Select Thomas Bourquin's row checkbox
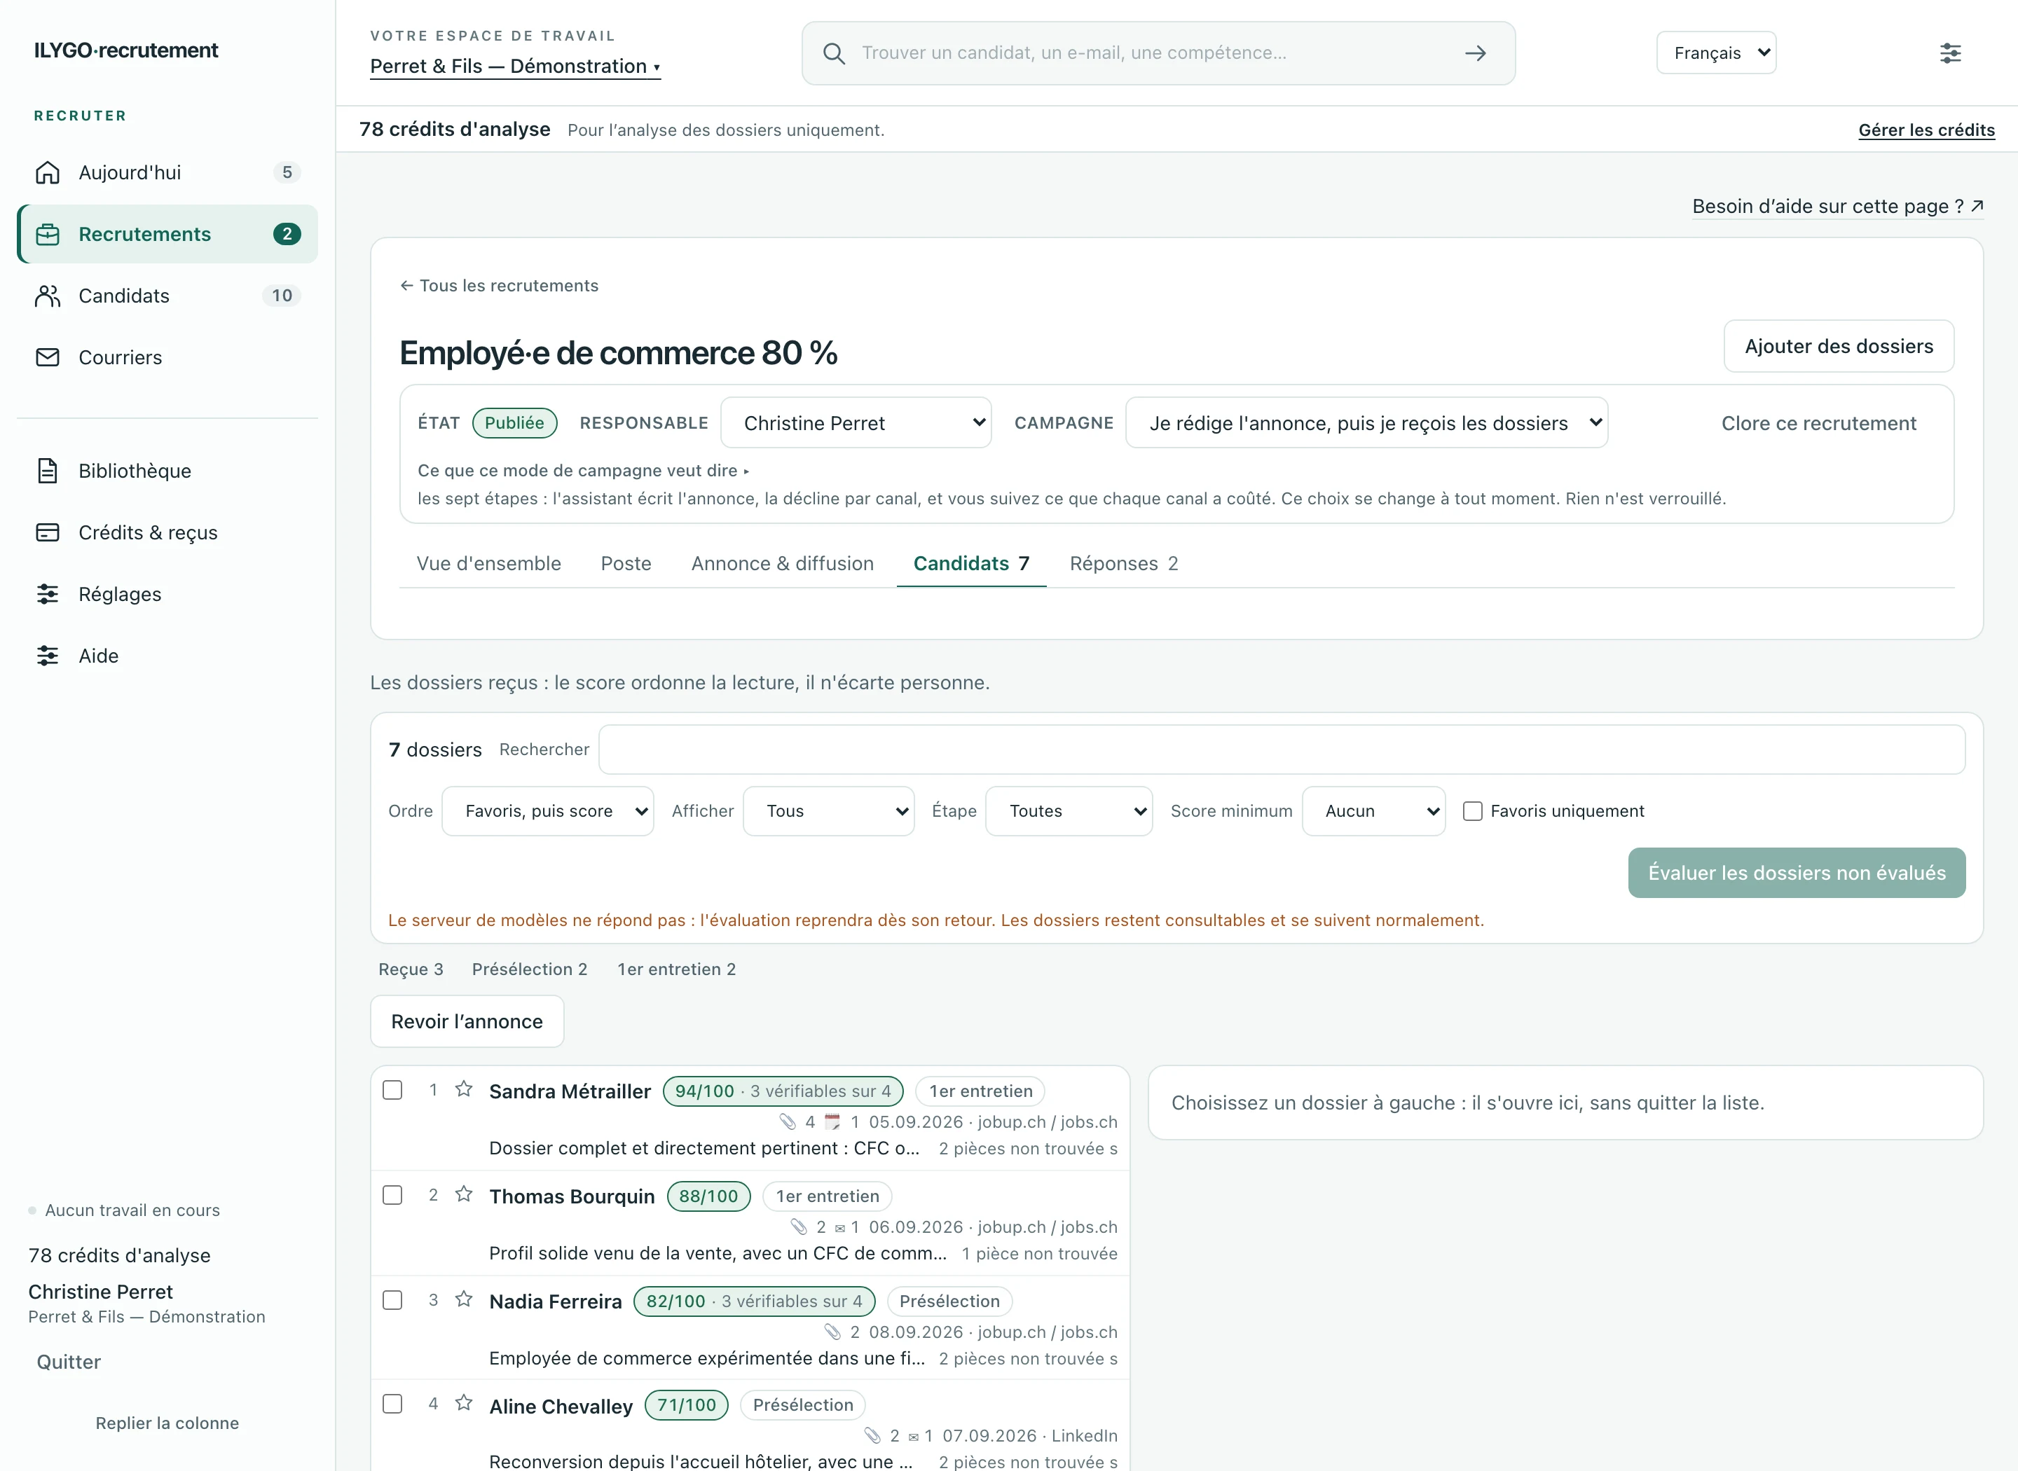The height and width of the screenshot is (1471, 2018). coord(392,1195)
